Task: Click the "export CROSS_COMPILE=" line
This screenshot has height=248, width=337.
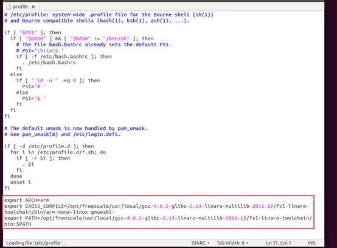Action: tap(156, 206)
